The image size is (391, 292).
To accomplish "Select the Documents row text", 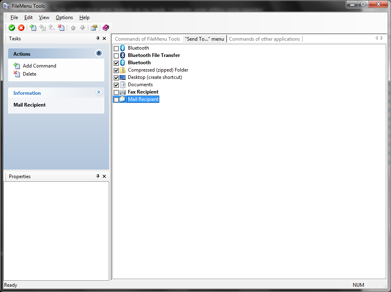I will [140, 85].
